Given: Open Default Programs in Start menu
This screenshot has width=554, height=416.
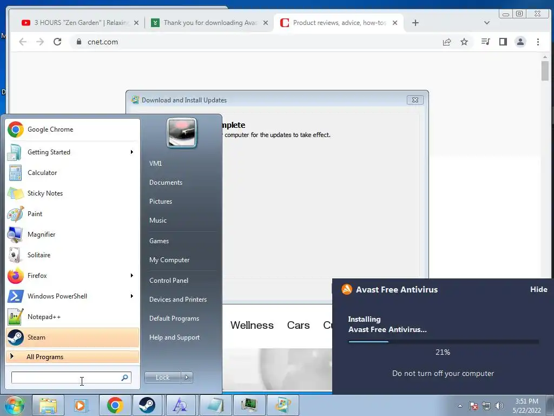Looking at the screenshot, I should [x=174, y=318].
